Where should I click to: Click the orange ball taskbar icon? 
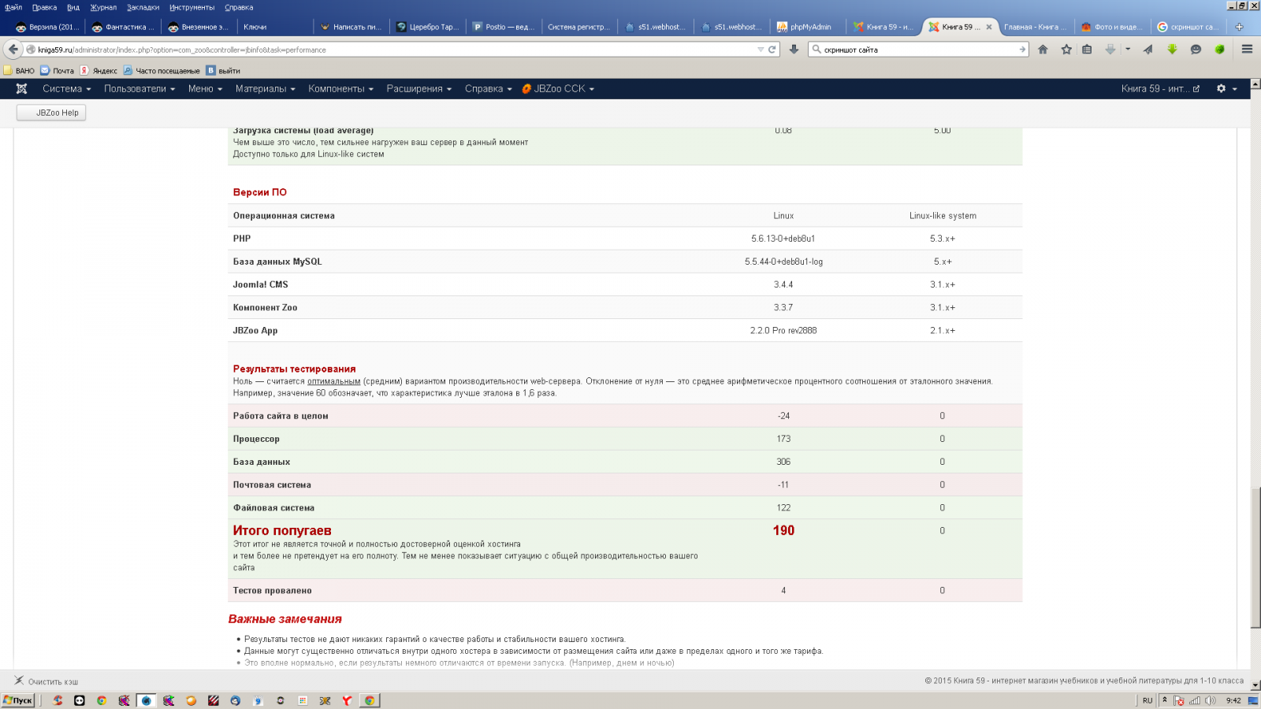(x=191, y=700)
